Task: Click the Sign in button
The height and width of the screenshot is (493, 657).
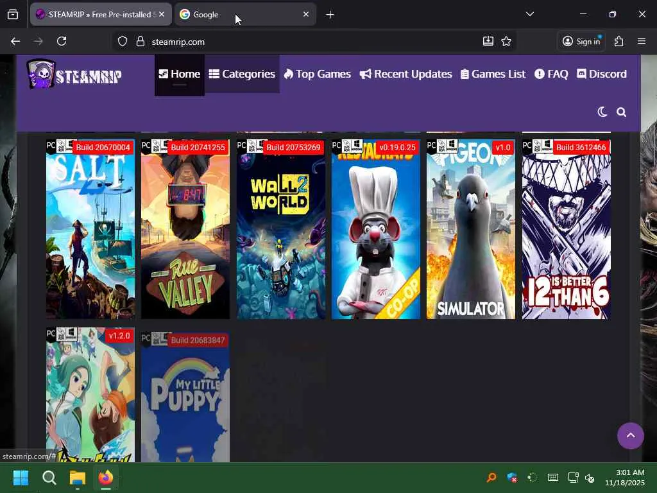Action: click(581, 41)
